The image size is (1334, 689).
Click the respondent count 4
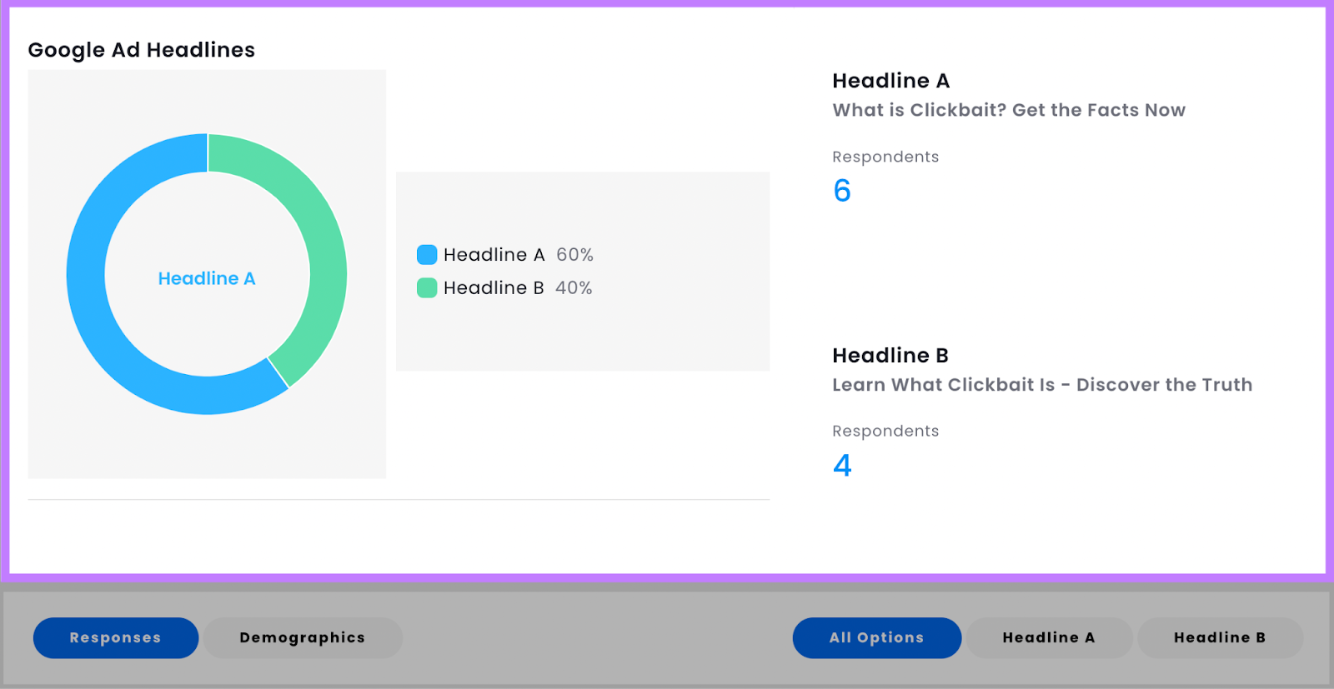[x=842, y=465]
